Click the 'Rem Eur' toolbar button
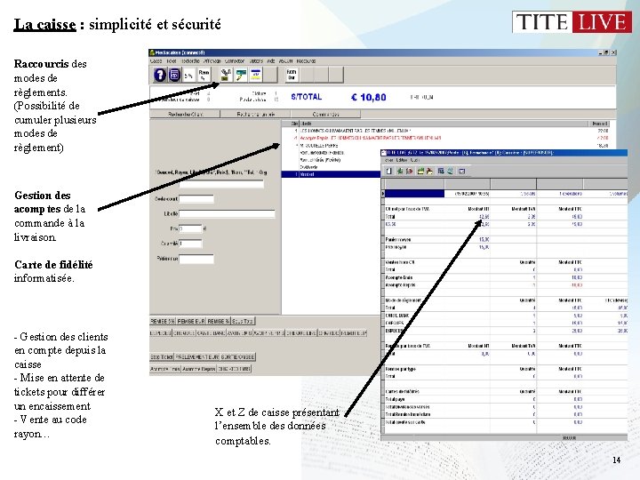This screenshot has height=480, width=640. (x=291, y=75)
